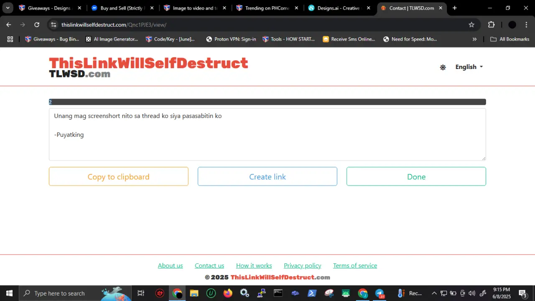
Task: Bookmark this page with the star icon
Action: pos(471,25)
